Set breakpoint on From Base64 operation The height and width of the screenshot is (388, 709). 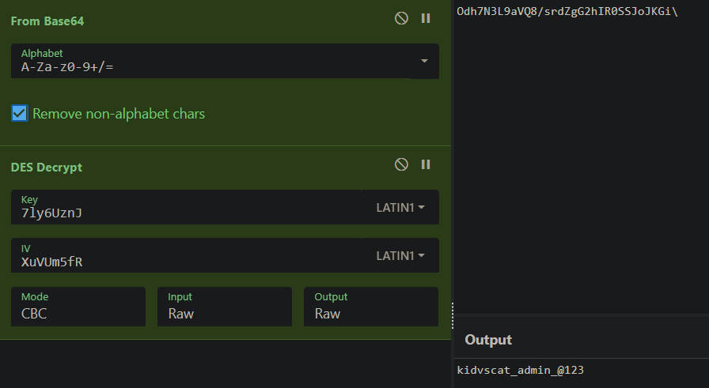[426, 18]
